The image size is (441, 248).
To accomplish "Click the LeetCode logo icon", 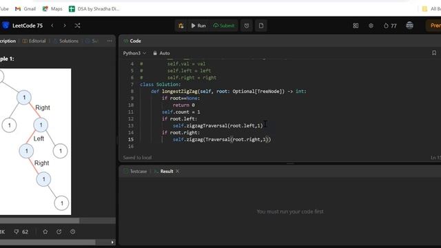I will (6, 25).
